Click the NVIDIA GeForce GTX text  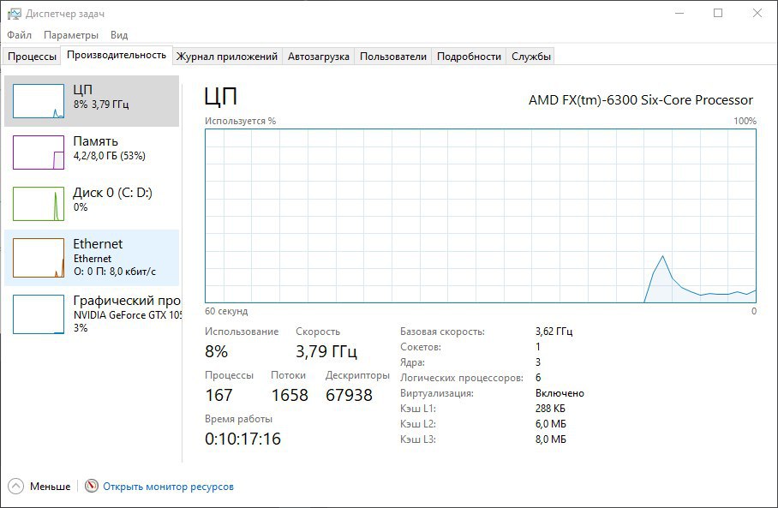[x=128, y=315]
